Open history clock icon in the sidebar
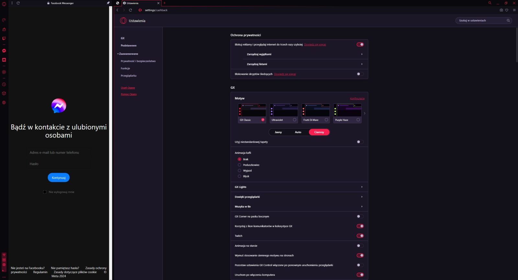Viewport: 518px width, 280px height. [x=4, y=85]
